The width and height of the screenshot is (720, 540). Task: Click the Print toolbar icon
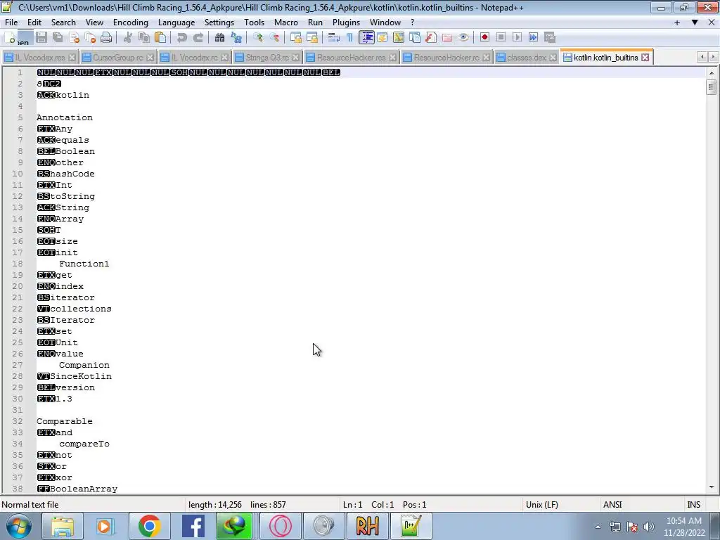pyautogui.click(x=106, y=38)
